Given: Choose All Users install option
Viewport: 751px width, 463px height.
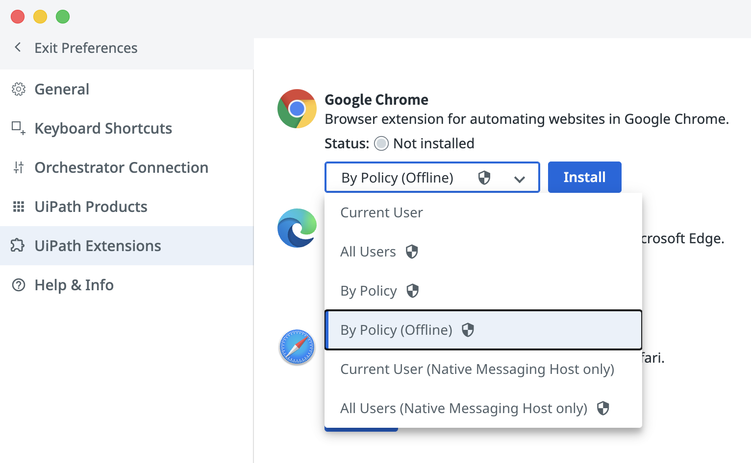Looking at the screenshot, I should [483, 252].
